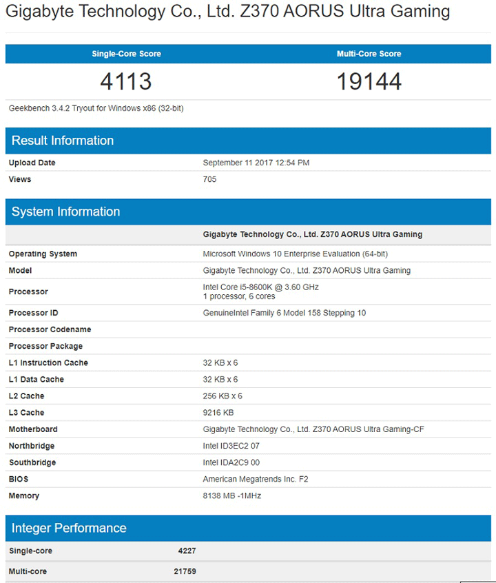
Task: Click the Southbridge label
Action: (32, 462)
